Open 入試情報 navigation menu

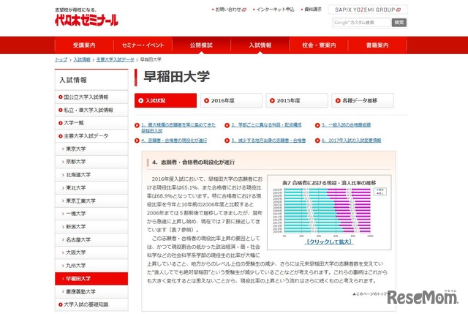tap(260, 45)
